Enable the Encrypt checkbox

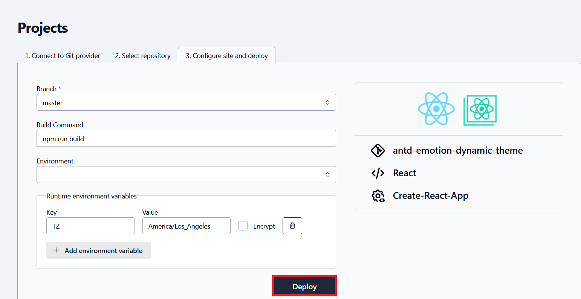click(x=243, y=226)
